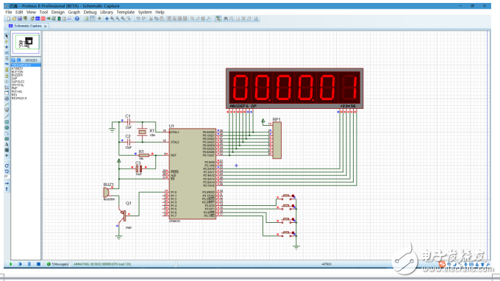This screenshot has height=281, width=500.
Task: Stop the simulation with the square button
Action: click(38, 264)
